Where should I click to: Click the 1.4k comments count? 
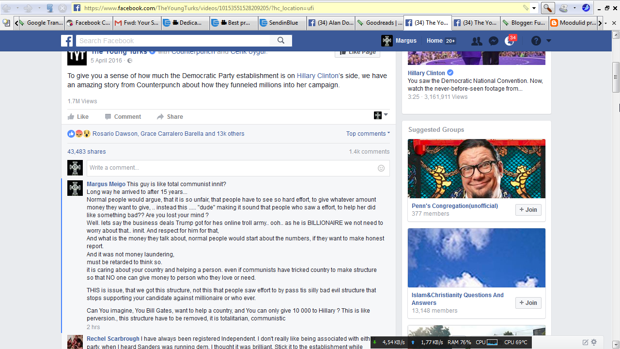(x=369, y=152)
